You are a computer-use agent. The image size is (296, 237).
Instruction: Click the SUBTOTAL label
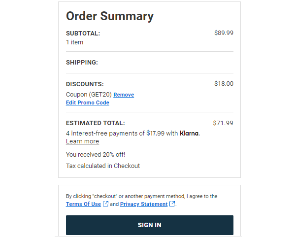(83, 34)
